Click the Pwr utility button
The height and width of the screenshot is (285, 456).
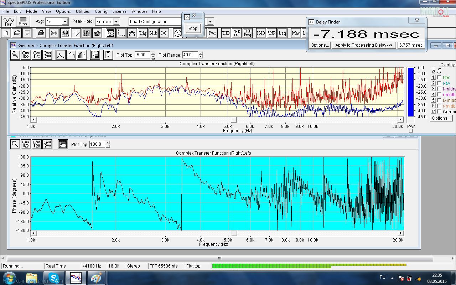[x=212, y=33]
